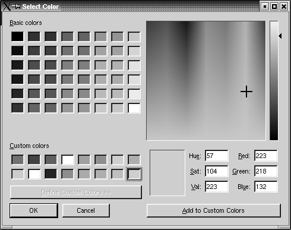The image size is (291, 230).
Task: Click the pin icon in title bar
Action: pyautogui.click(x=16, y=7)
